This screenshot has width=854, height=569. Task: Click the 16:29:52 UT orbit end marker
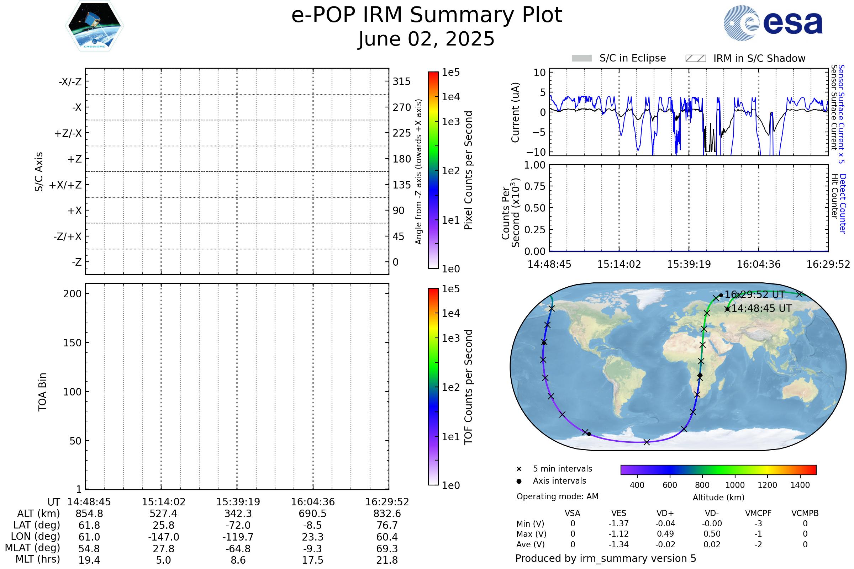coord(721,295)
